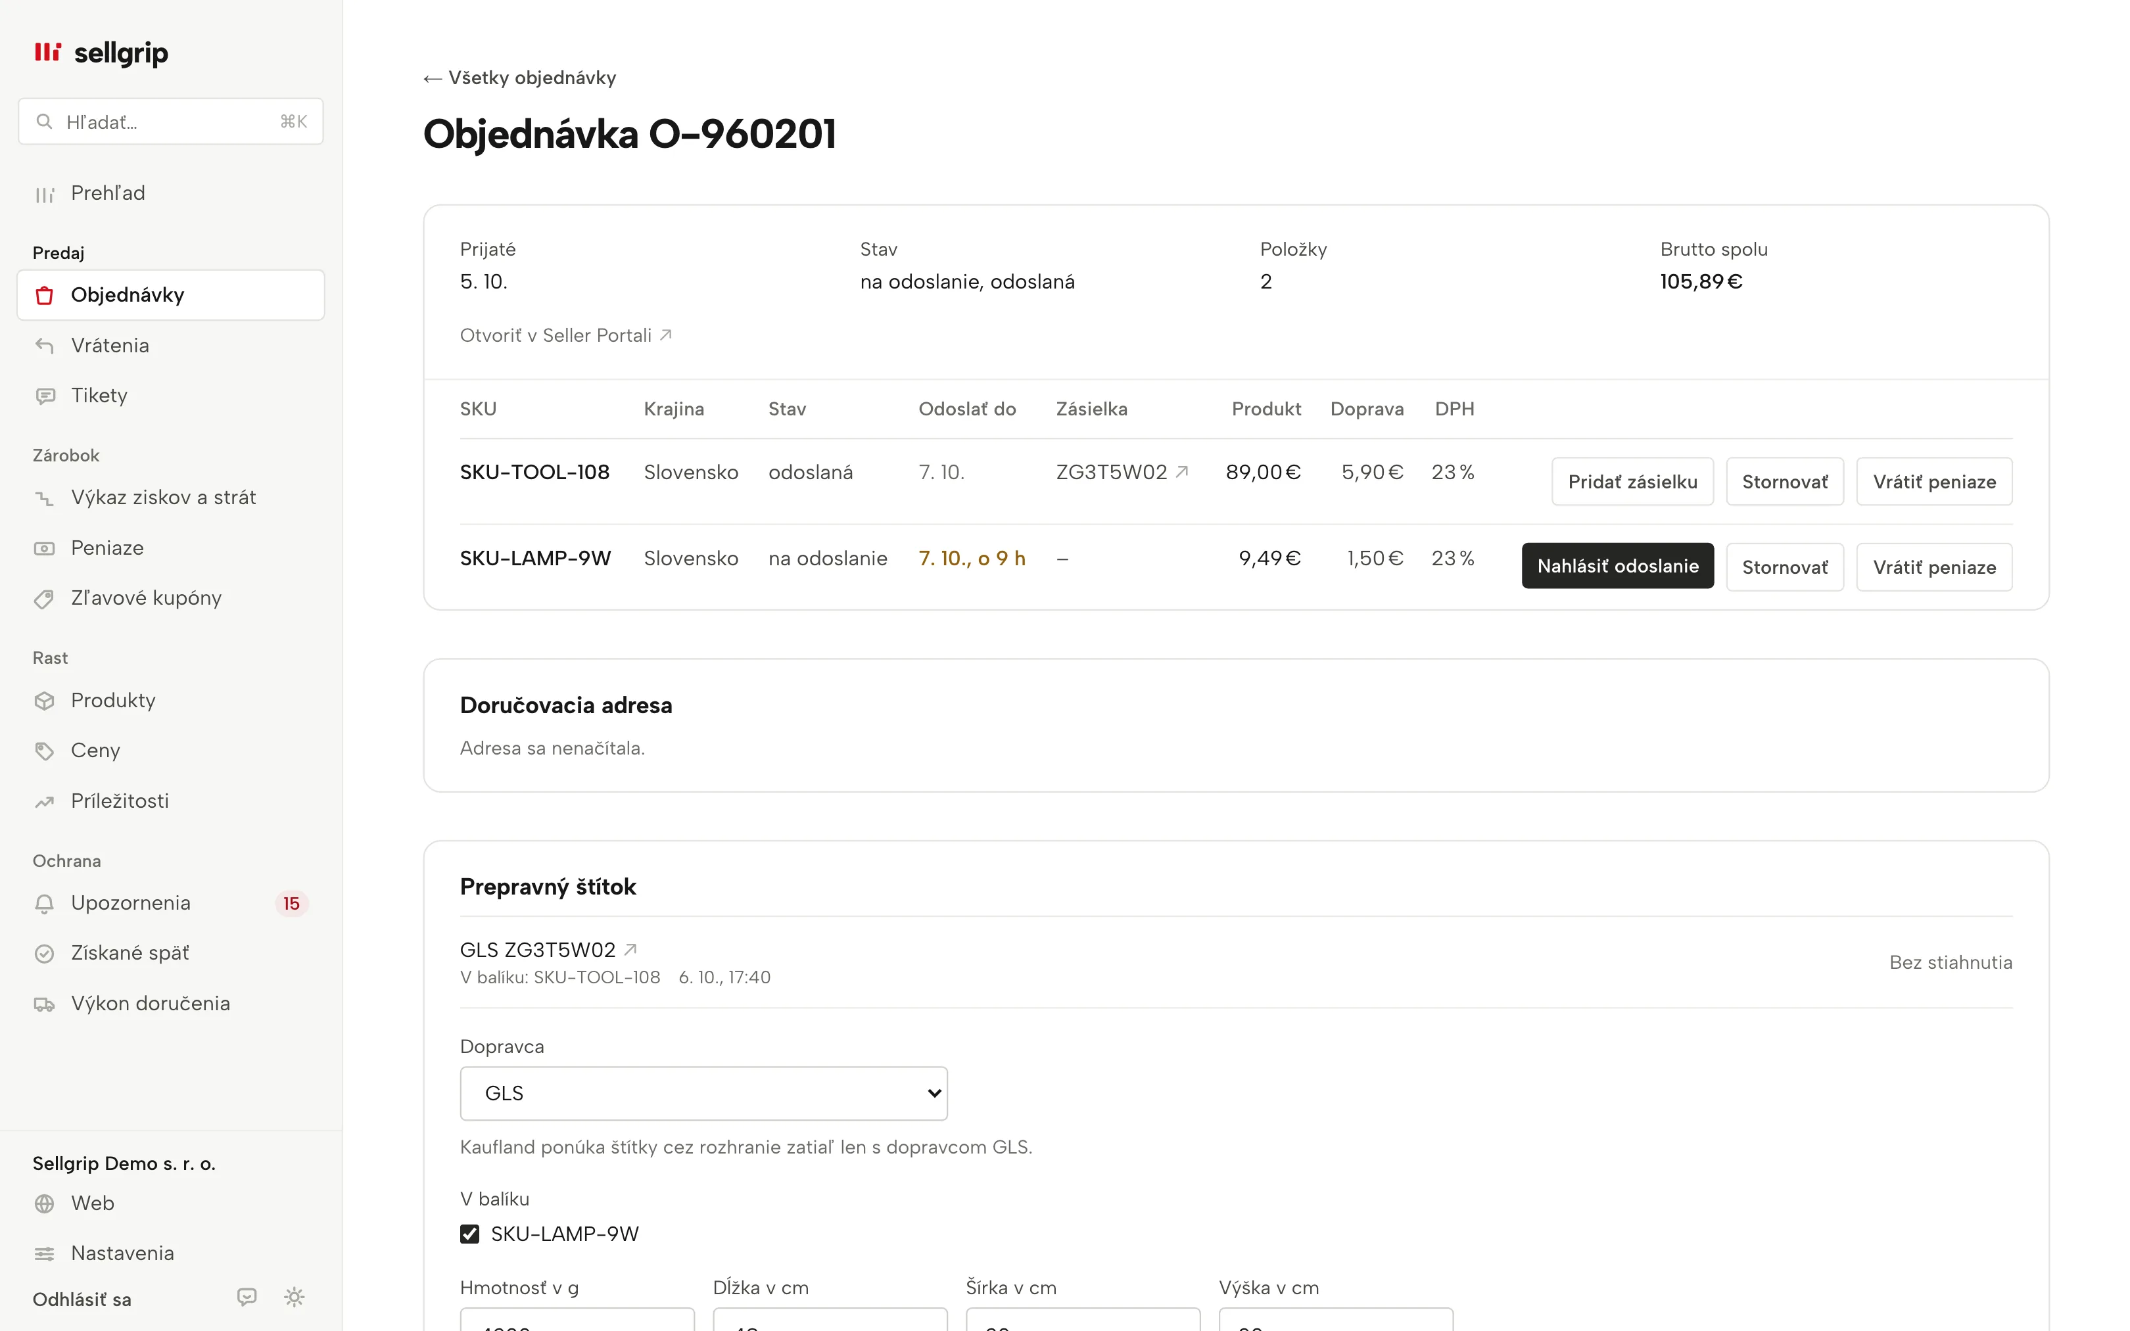Click the Výkon doručenia truck icon
This screenshot has width=2130, height=1331.
tap(45, 1004)
